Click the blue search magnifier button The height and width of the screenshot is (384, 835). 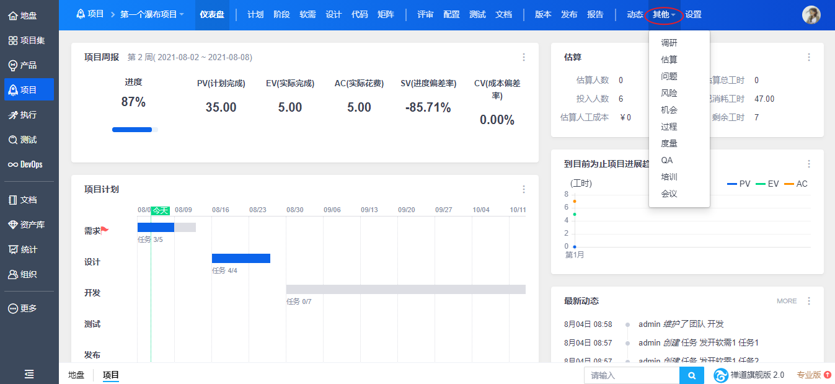[x=692, y=375]
